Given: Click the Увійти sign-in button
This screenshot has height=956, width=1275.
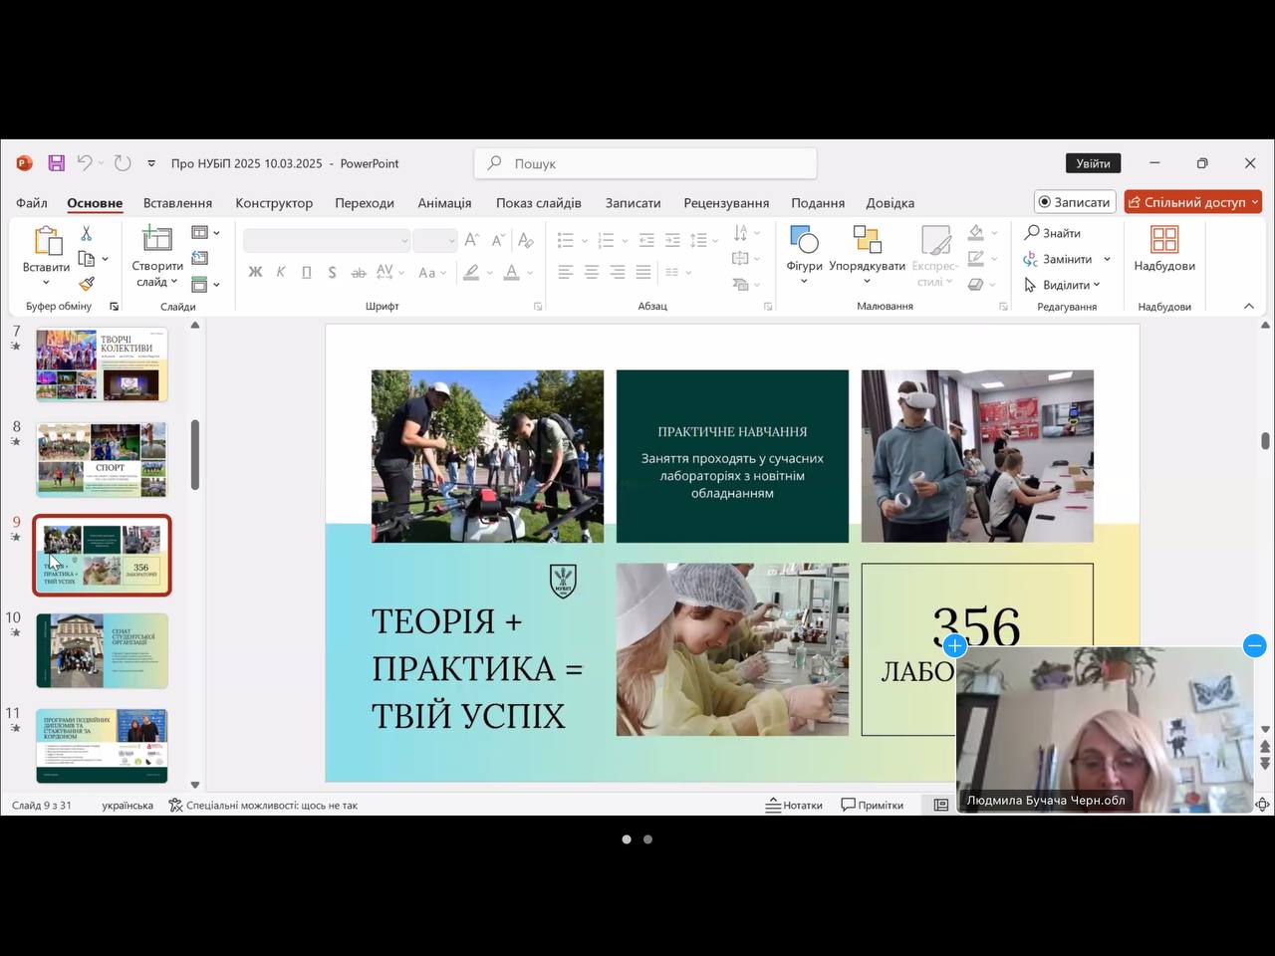Looking at the screenshot, I should [x=1093, y=163].
